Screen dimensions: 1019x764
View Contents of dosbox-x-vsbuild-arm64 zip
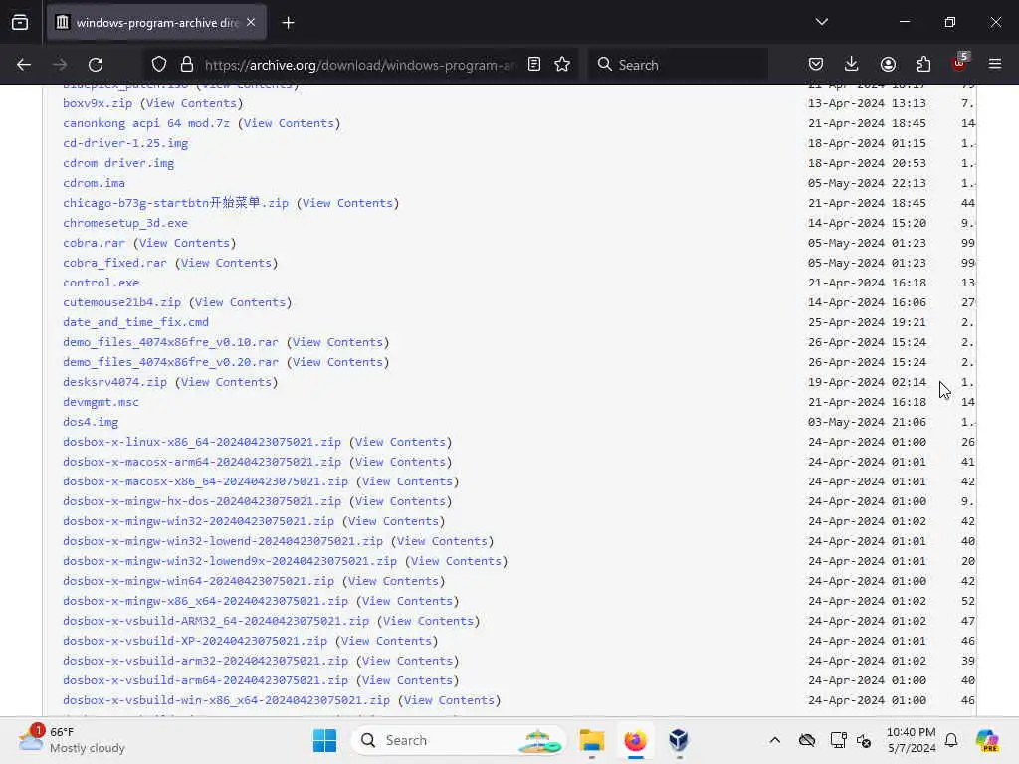point(407,680)
